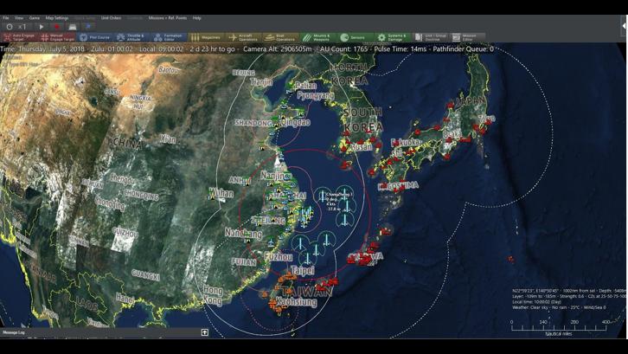
Task: Open the Unit Orders menu
Action: click(111, 18)
